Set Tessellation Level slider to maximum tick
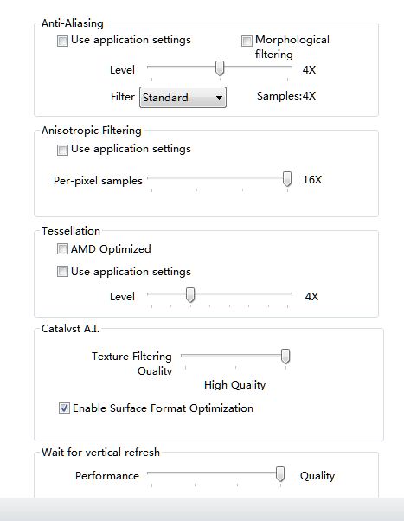The image size is (404, 521). click(287, 294)
